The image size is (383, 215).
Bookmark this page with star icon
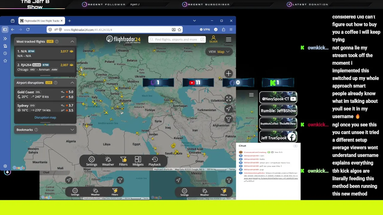coord(180,30)
